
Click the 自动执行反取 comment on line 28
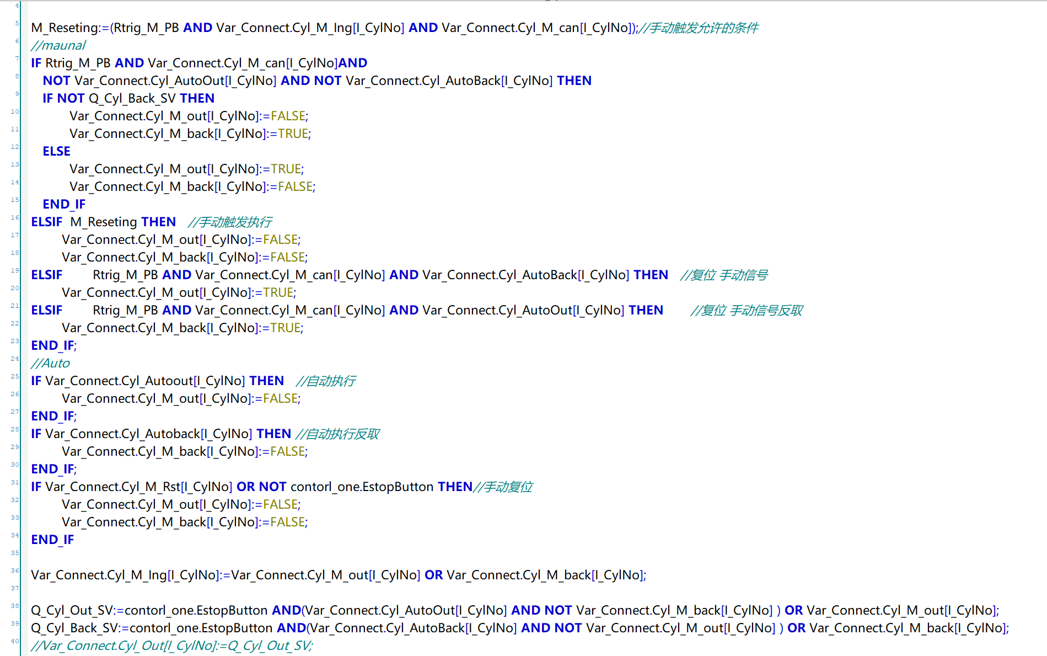pyautogui.click(x=337, y=434)
